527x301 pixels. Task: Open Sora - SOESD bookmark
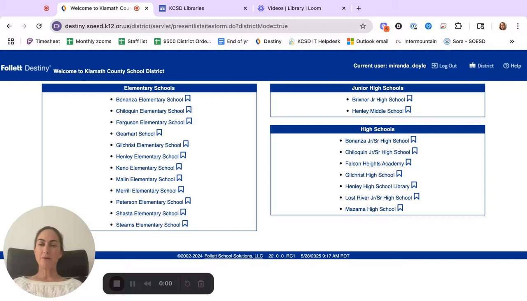(x=464, y=41)
